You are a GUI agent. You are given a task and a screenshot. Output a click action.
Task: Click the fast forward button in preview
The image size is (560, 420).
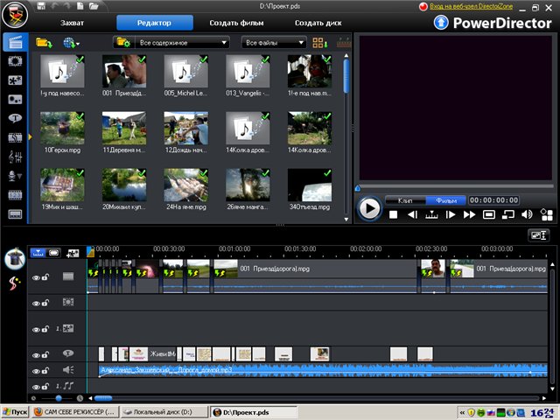click(x=470, y=214)
